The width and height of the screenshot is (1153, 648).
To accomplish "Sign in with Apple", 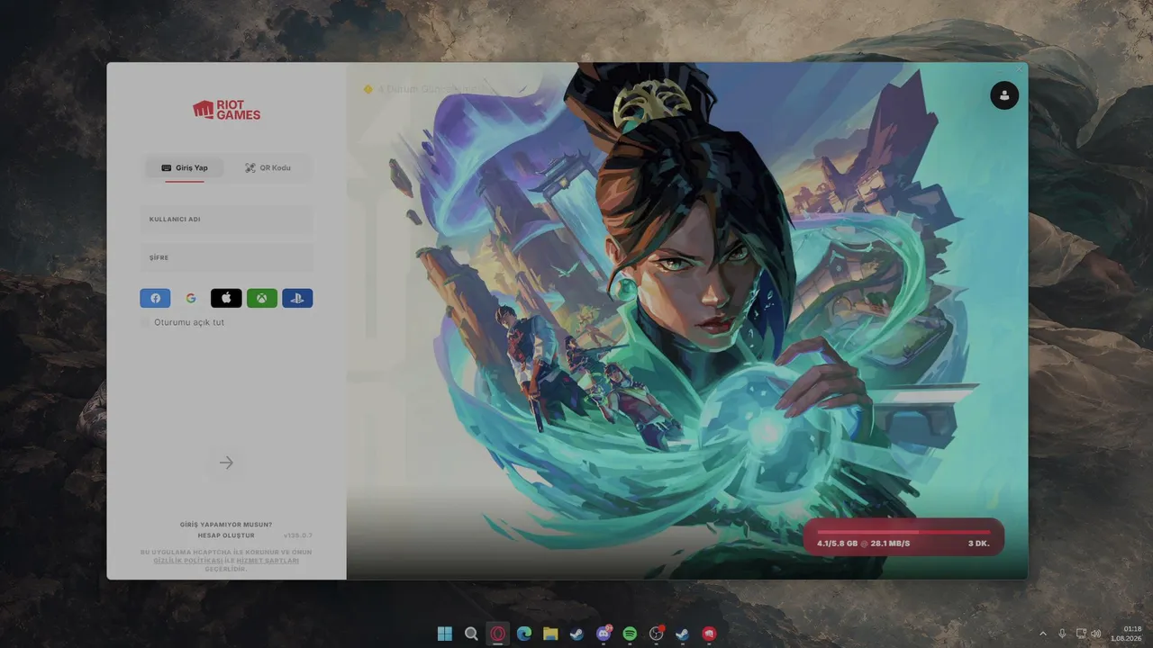I will 226,298.
